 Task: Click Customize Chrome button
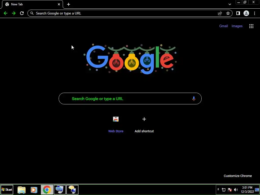[x=238, y=176]
